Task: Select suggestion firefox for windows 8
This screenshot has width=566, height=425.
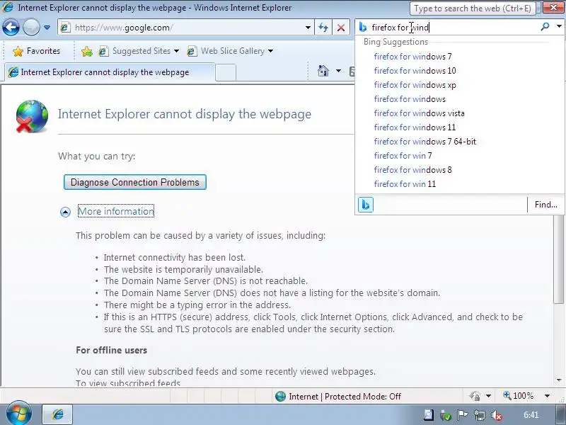Action: point(412,170)
